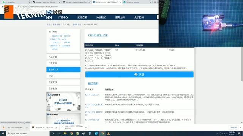243x136 pixels.
Task: Click the MCU hot search link
Action: [x=64, y=39]
